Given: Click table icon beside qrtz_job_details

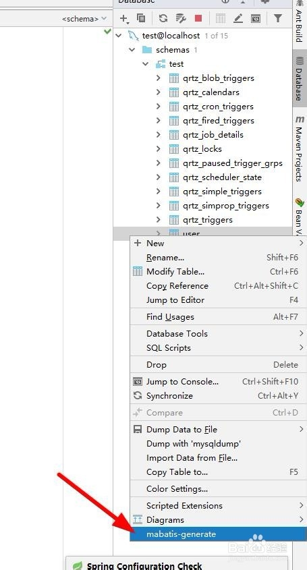Looking at the screenshot, I should [174, 135].
